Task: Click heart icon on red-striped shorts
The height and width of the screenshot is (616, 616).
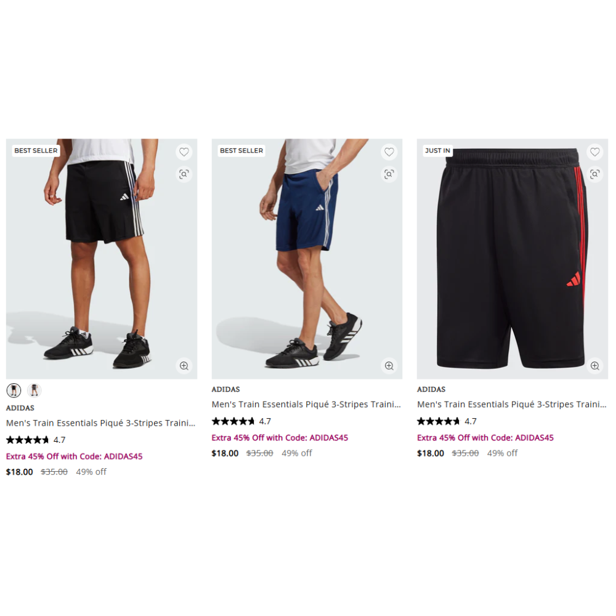Action: [595, 152]
